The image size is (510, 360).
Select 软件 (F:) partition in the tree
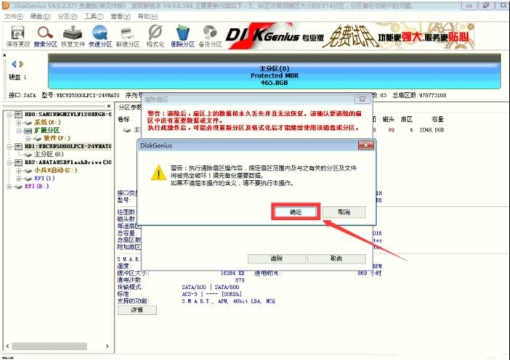pyautogui.click(x=57, y=139)
